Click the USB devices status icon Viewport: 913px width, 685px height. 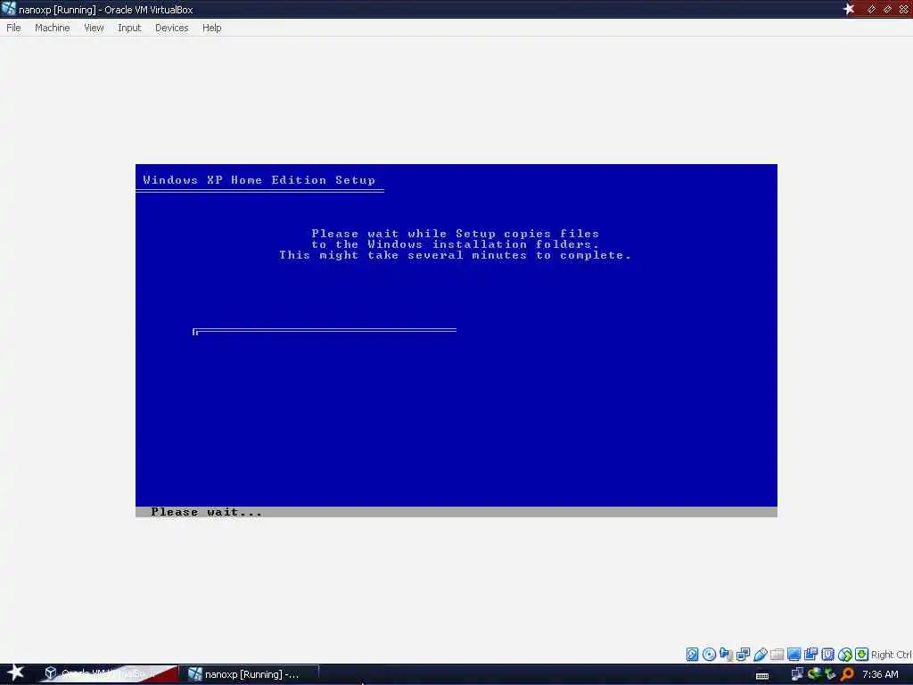pos(760,654)
